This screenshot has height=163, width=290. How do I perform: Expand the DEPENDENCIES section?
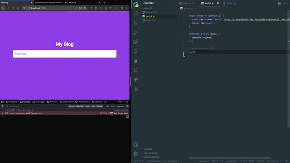pos(151,157)
